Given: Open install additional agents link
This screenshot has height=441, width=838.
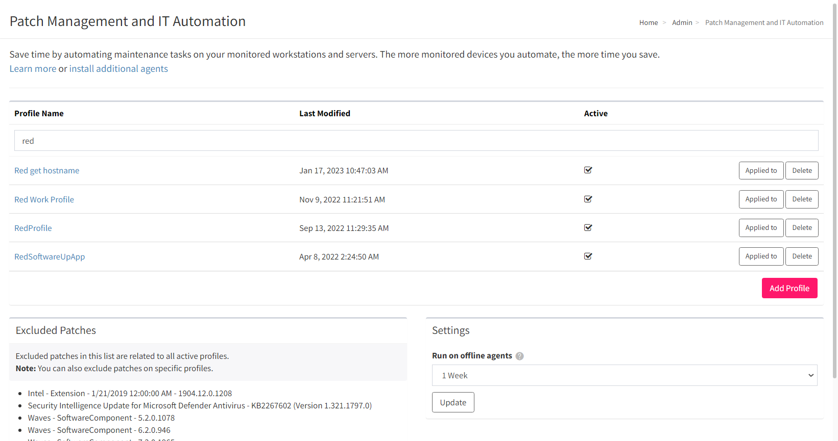Looking at the screenshot, I should (x=118, y=68).
